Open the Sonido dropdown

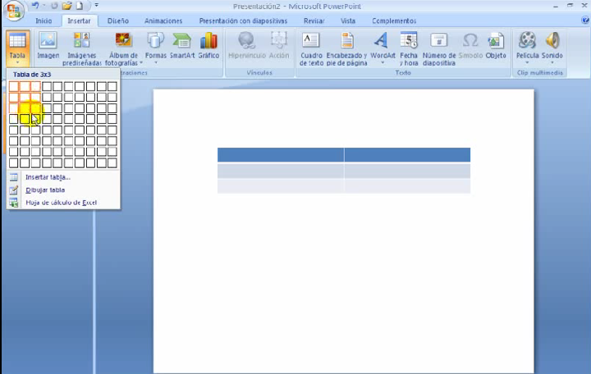point(552,62)
